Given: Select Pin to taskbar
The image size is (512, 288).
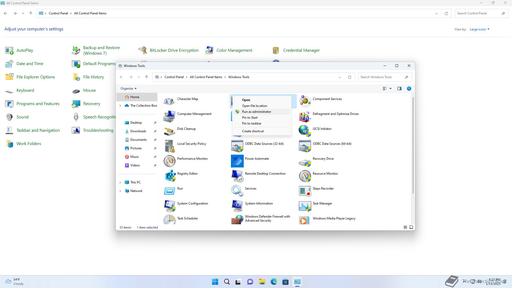Looking at the screenshot, I should tap(262, 123).
